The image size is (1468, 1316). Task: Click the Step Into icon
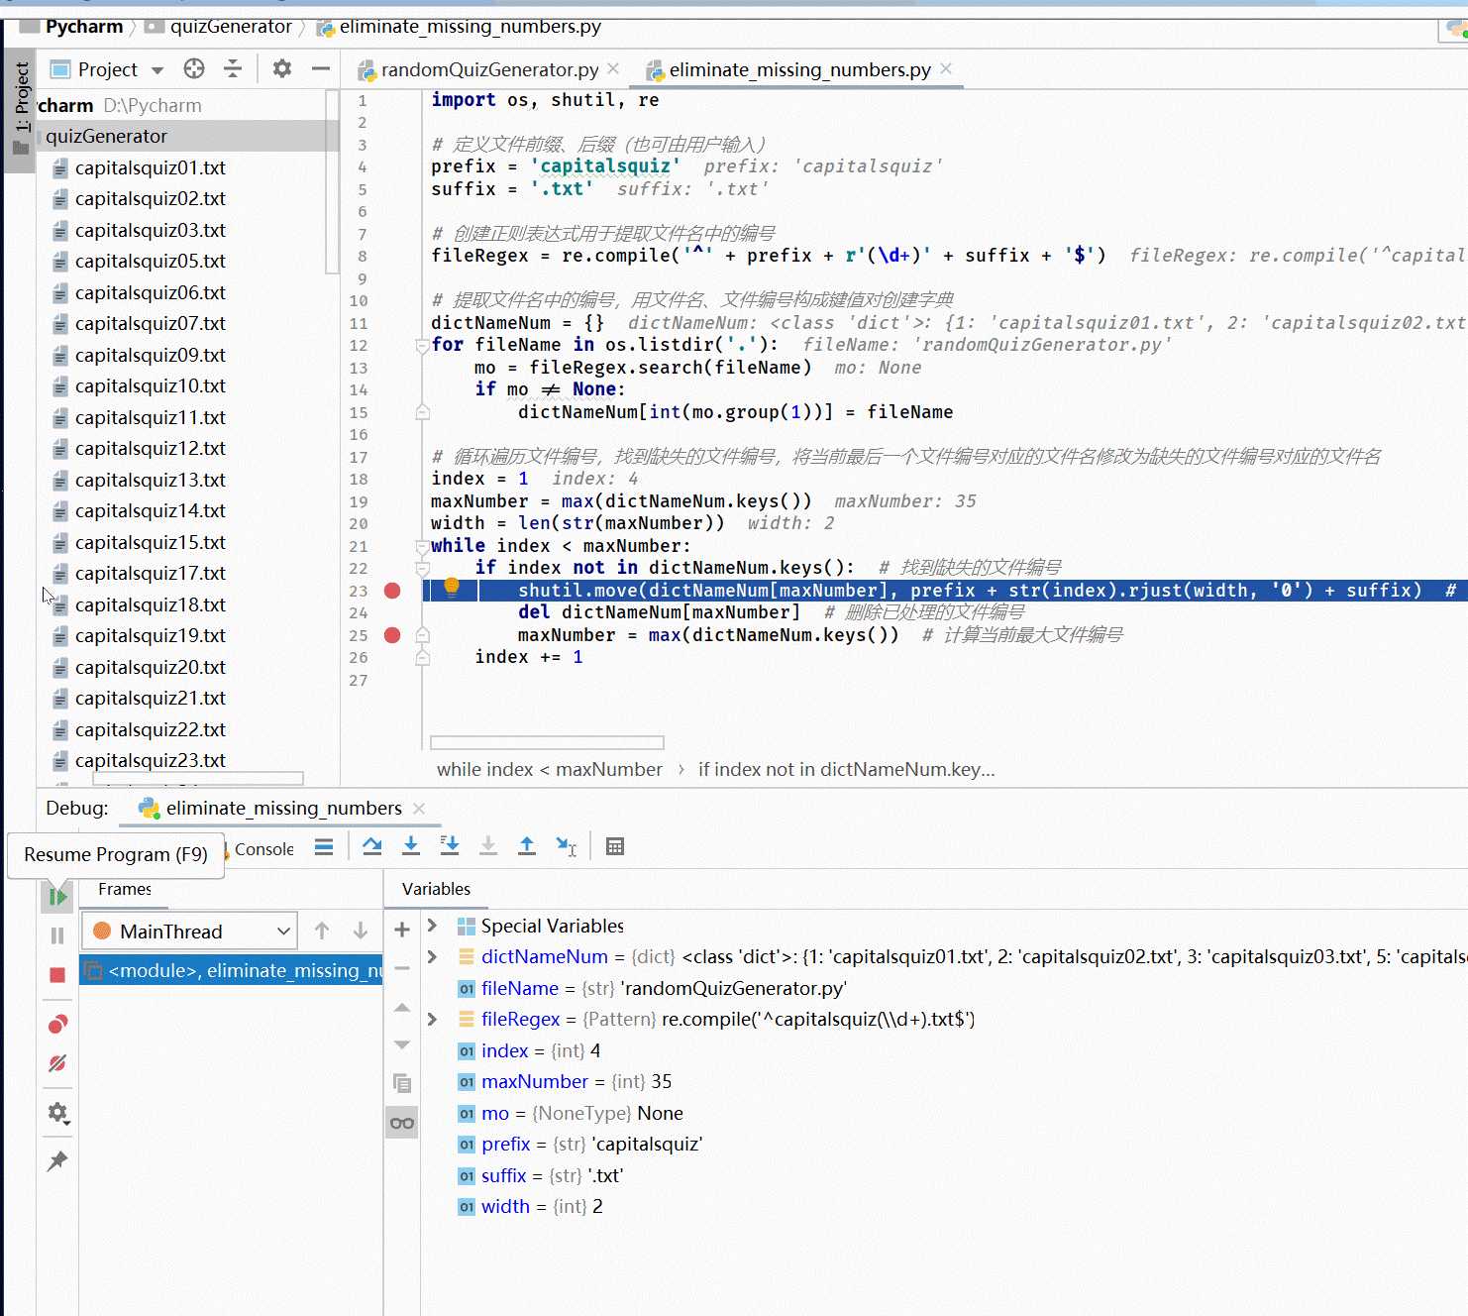[x=411, y=846]
